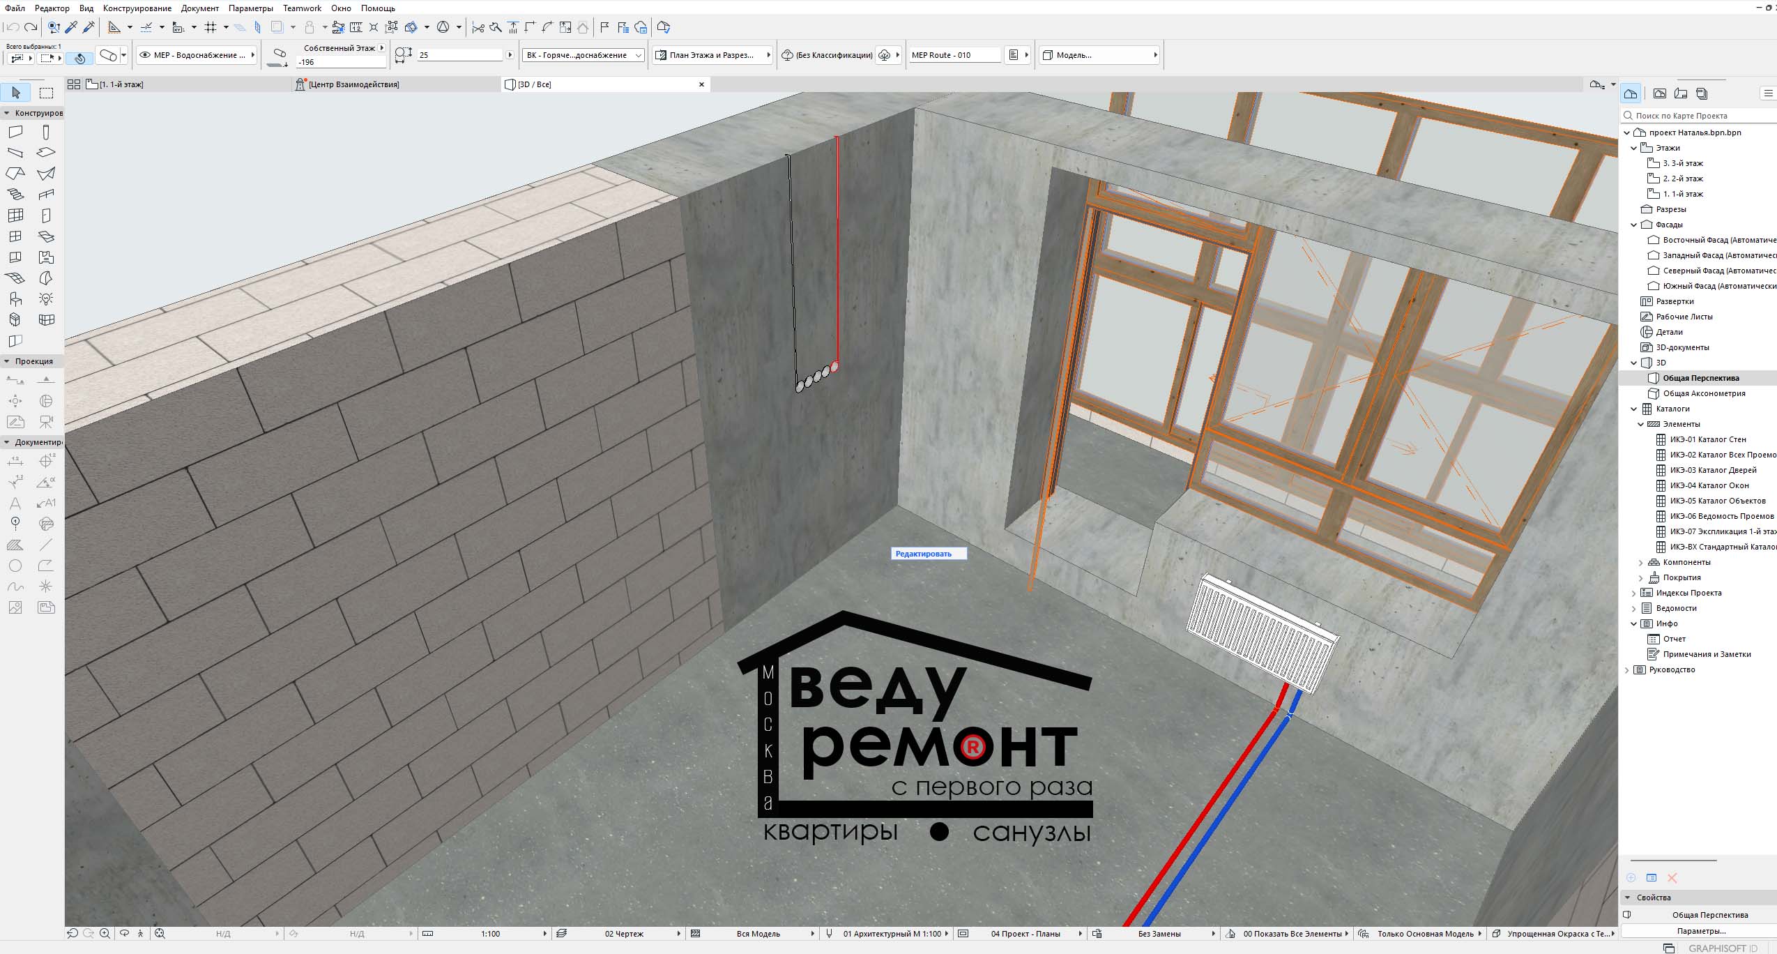Image resolution: width=1777 pixels, height=954 pixels.
Task: Collapse the Конструирование toolbox section
Action: coord(7,113)
